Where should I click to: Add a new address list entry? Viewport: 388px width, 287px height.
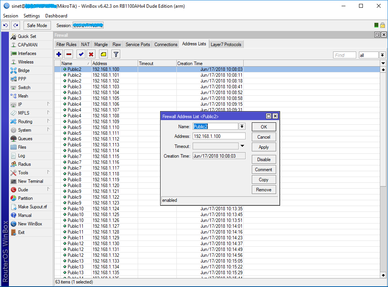click(58, 54)
